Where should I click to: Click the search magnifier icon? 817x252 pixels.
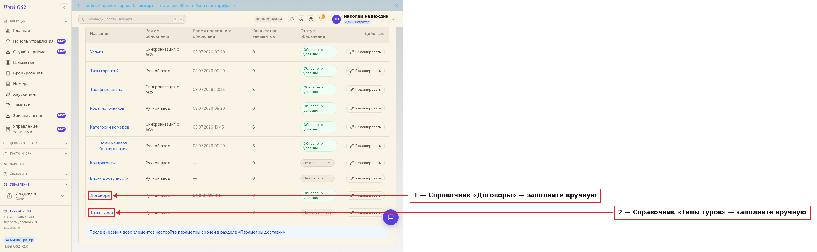(x=84, y=19)
